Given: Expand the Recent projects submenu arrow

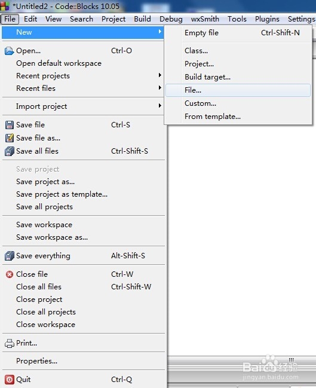Looking at the screenshot, I should click(160, 75).
